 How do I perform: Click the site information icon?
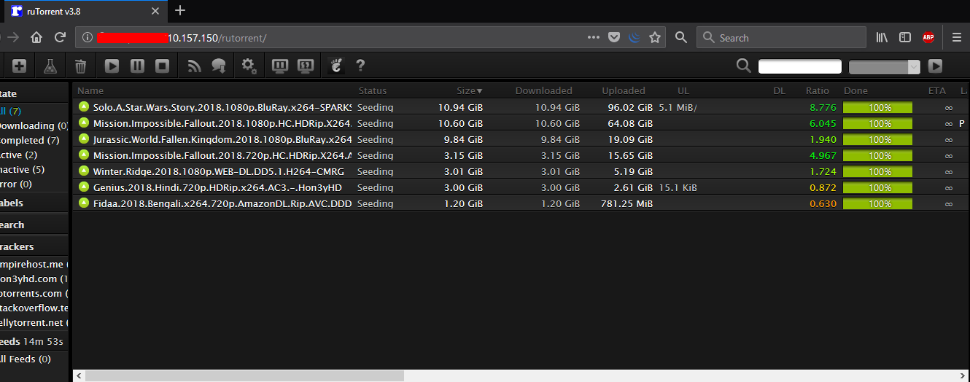(x=87, y=37)
